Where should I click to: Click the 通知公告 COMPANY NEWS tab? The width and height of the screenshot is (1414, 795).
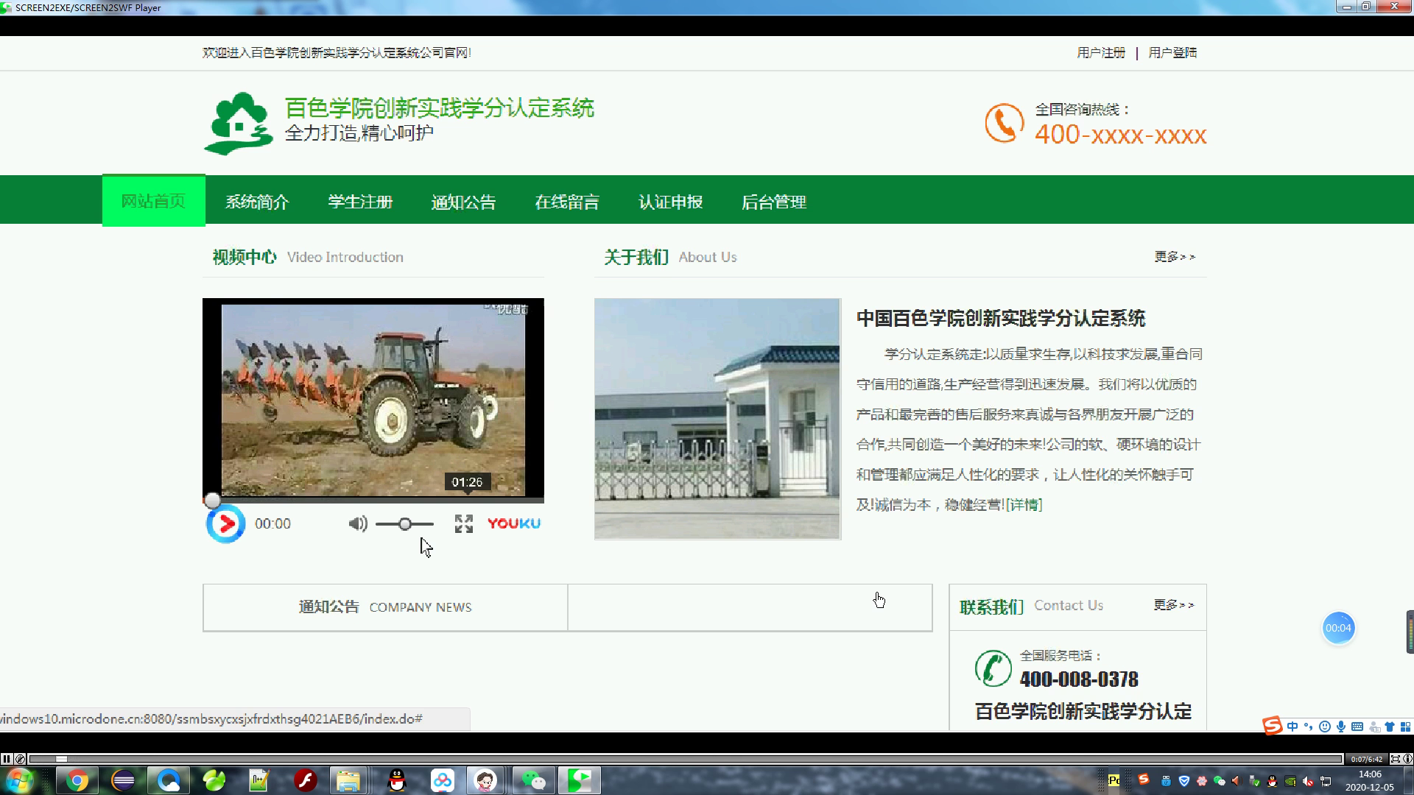pos(385,607)
